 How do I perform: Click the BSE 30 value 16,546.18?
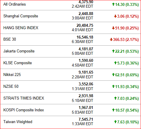point(85,37)
